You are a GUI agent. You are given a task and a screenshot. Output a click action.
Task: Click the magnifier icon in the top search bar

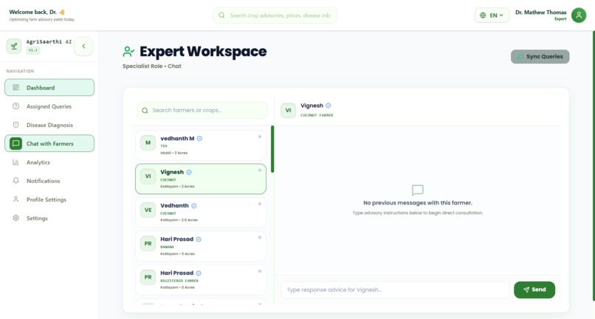click(221, 16)
